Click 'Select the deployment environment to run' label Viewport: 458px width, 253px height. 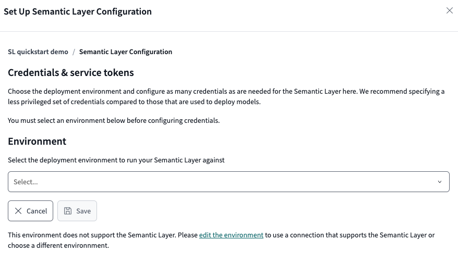tap(116, 160)
